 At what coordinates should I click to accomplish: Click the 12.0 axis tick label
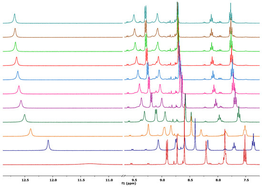tap(53, 180)
